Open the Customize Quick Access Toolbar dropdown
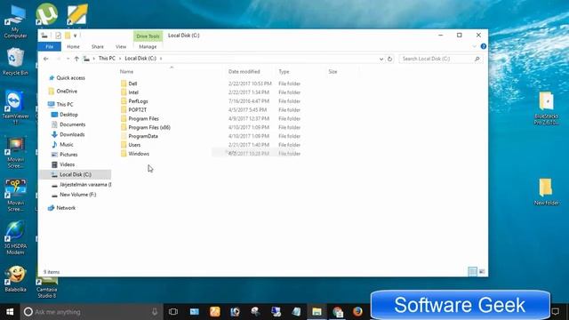 75,36
